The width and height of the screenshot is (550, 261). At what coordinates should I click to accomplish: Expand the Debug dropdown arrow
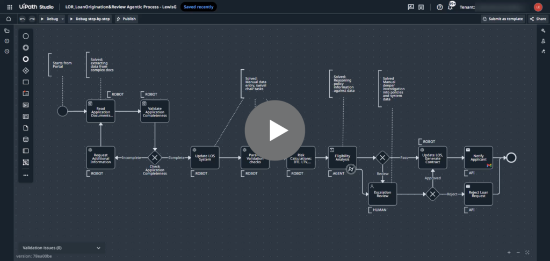[x=63, y=19]
